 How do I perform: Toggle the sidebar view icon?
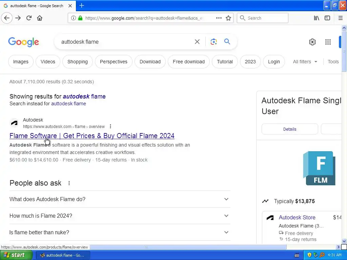[x=327, y=18]
